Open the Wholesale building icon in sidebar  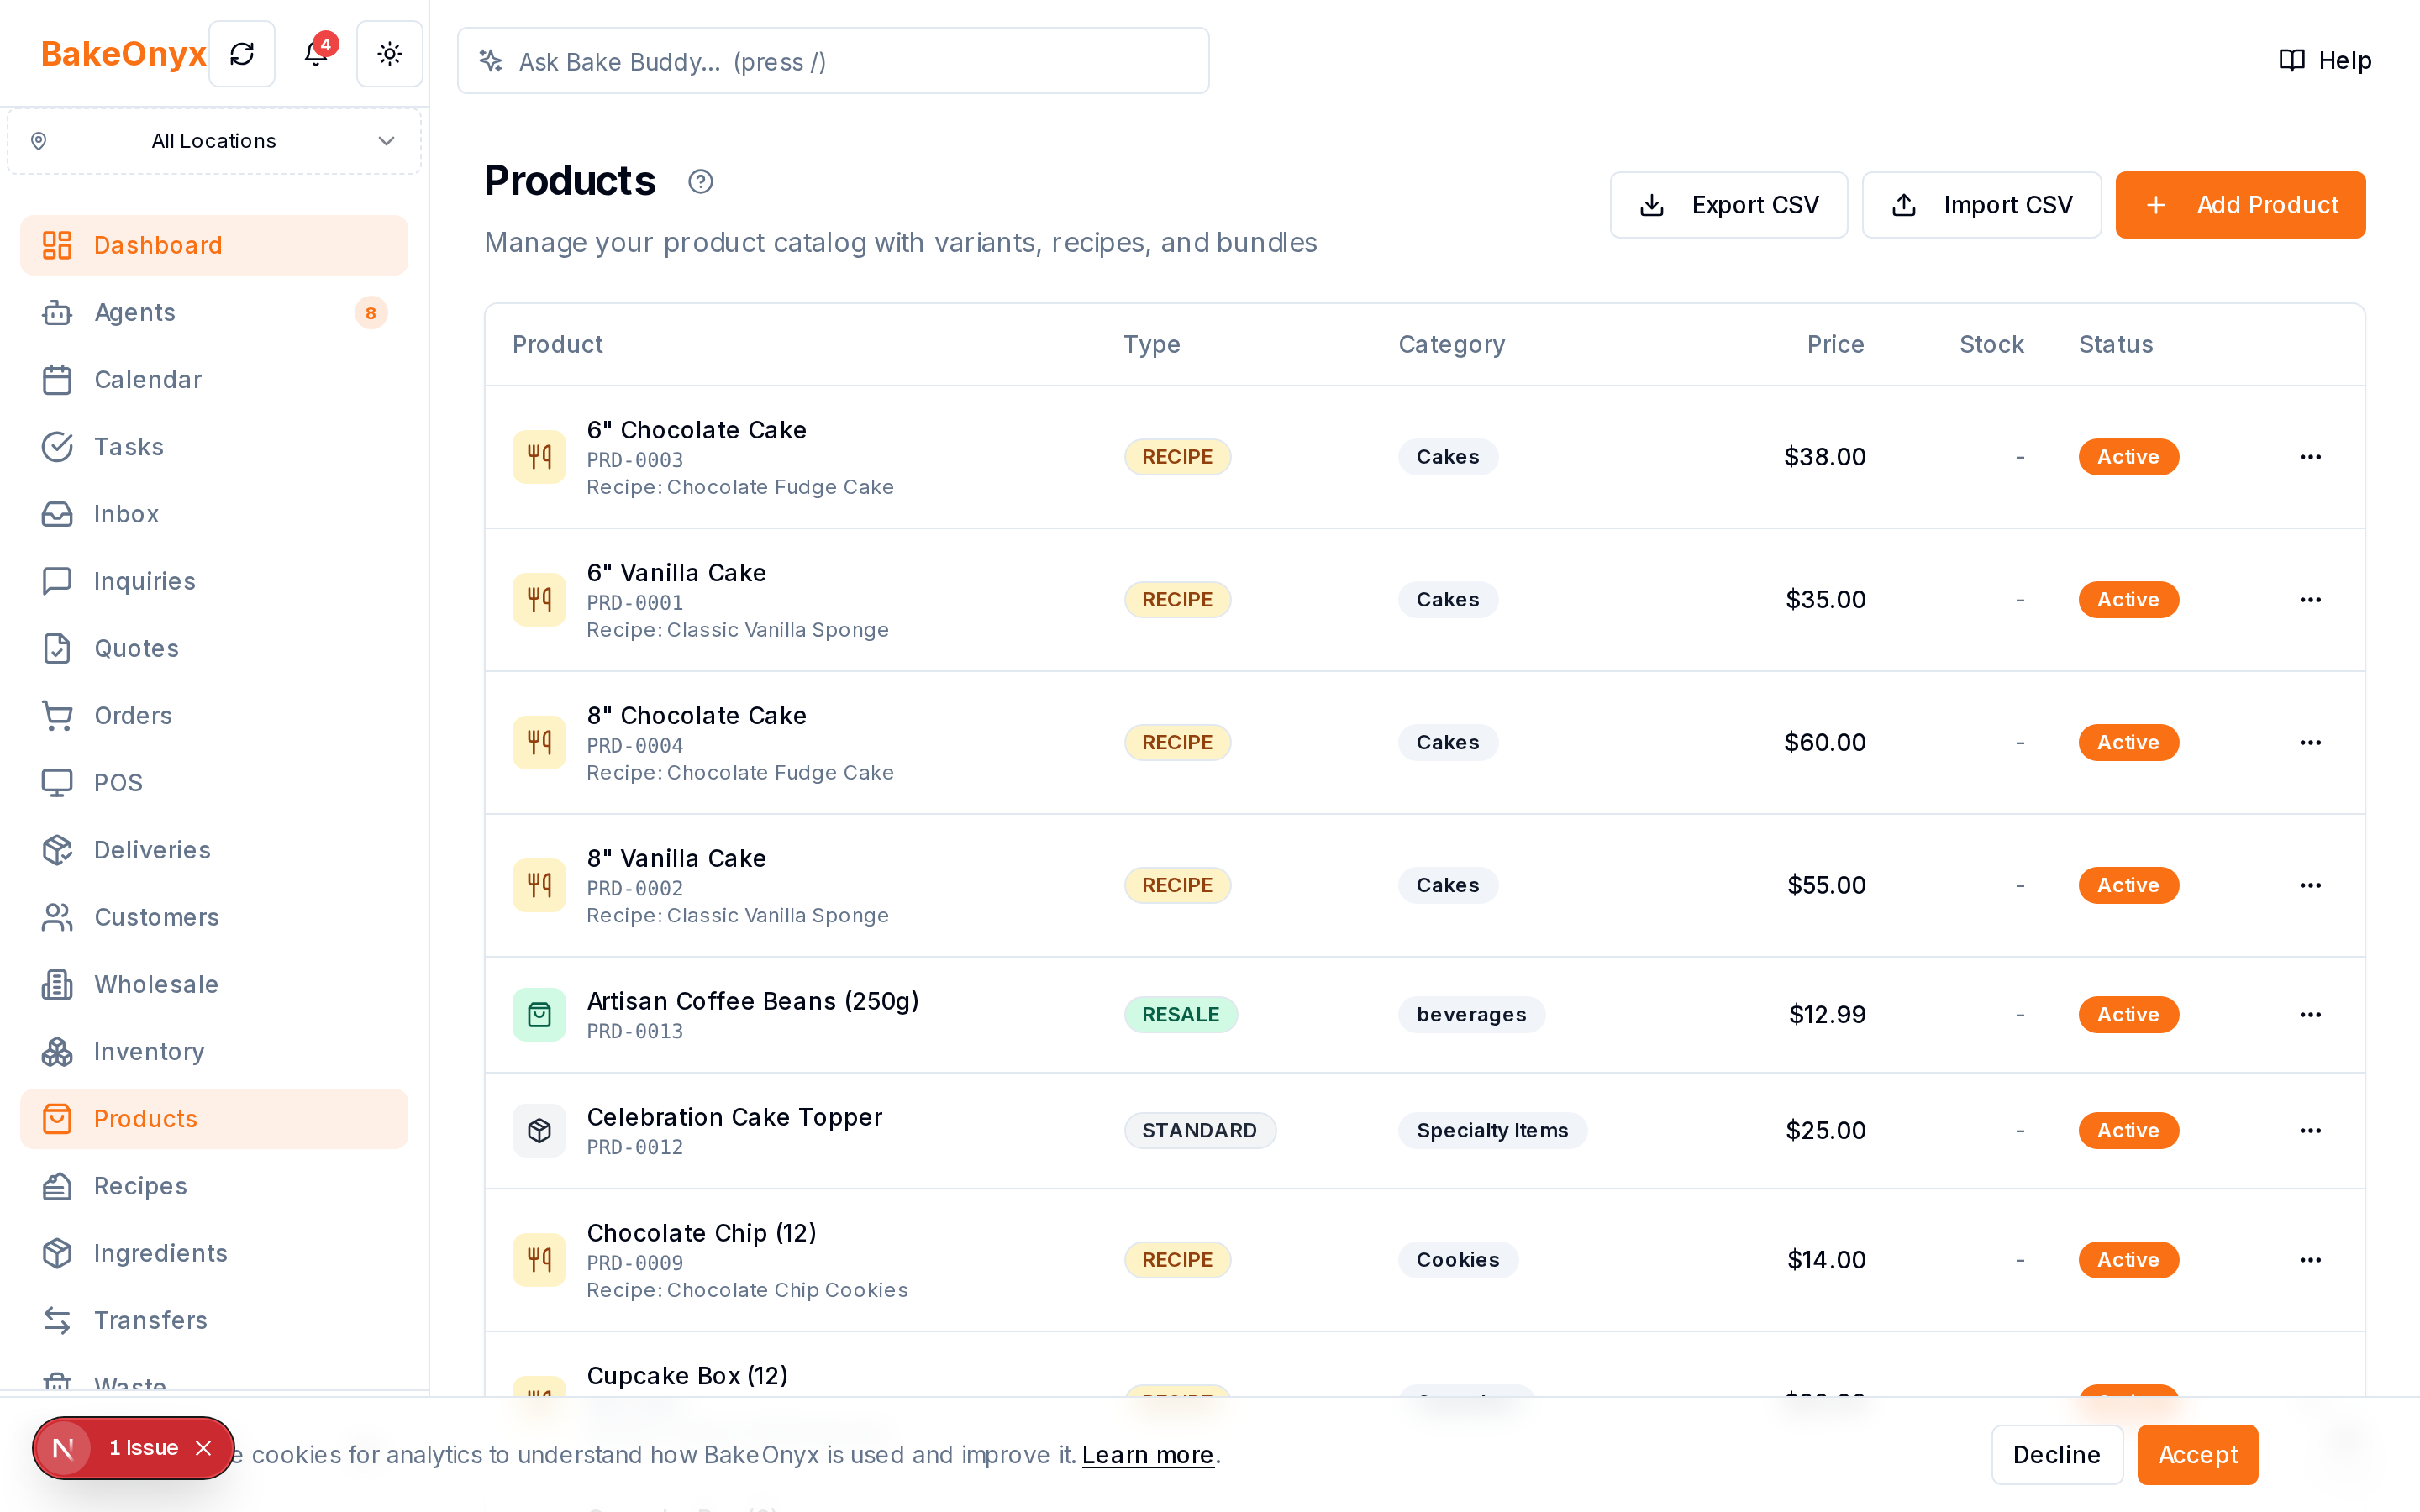pyautogui.click(x=57, y=984)
